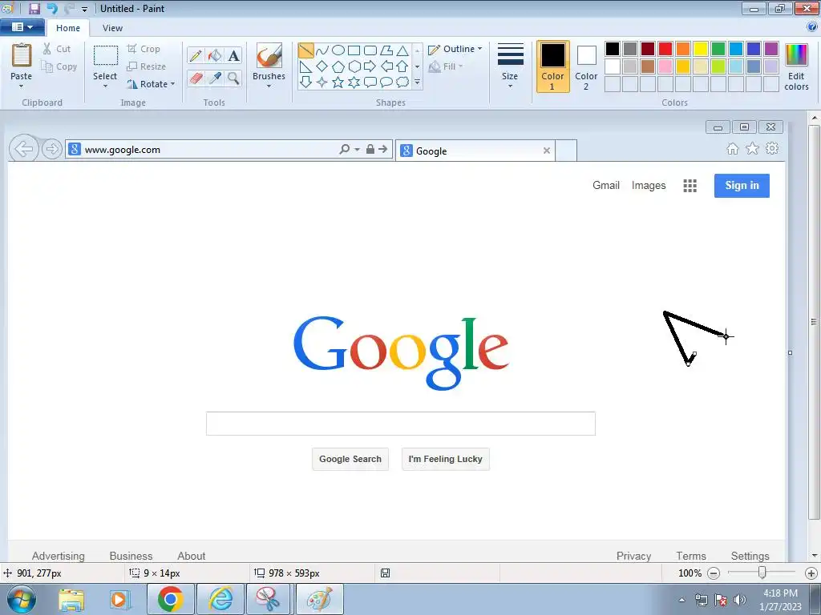This screenshot has width=821, height=615.
Task: Click the Save icon in the title bar
Action: [34, 8]
